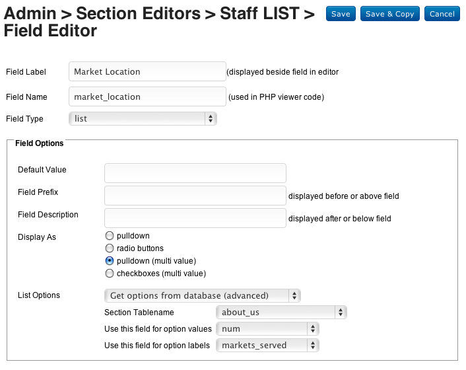Expand the option labels markets_served dropdown
The height and width of the screenshot is (370, 466).
click(267, 346)
